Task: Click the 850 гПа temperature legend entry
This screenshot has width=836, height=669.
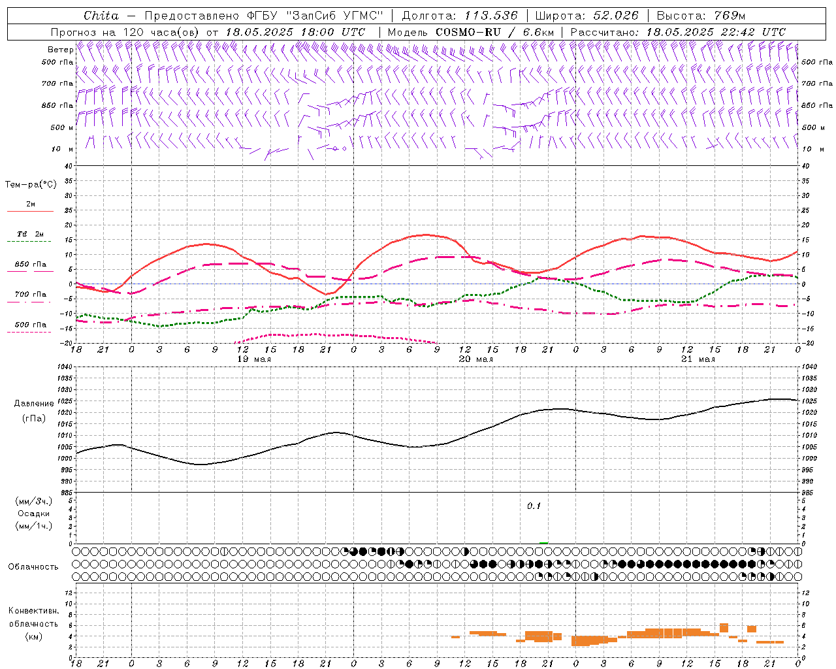Action: coord(30,265)
